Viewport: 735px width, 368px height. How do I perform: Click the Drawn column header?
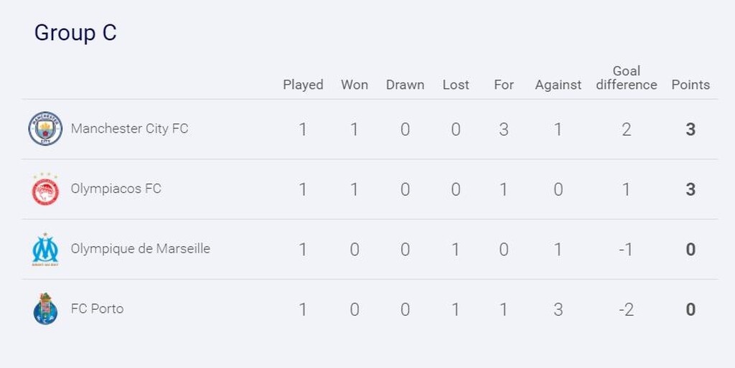coord(405,85)
